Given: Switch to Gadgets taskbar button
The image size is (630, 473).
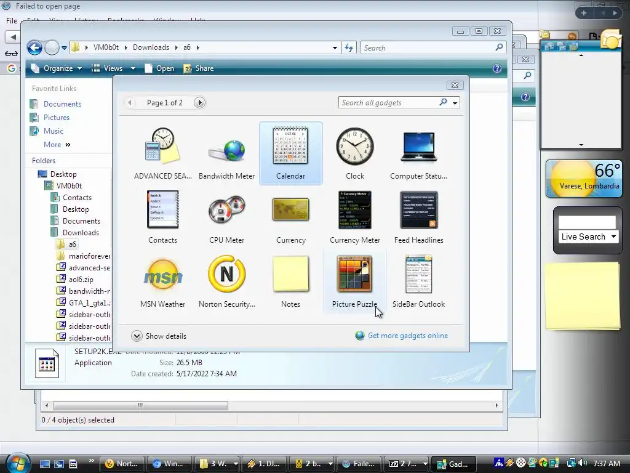Looking at the screenshot, I should pos(453,464).
